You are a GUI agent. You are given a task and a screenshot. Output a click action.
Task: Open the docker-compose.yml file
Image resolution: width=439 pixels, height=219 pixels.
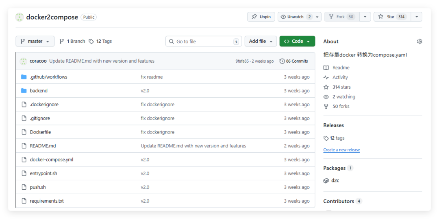(x=52, y=160)
